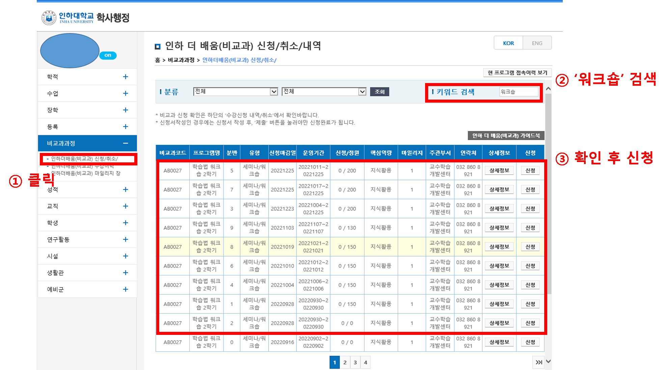Click 신청 for 분반 4 row
The width and height of the screenshot is (666, 370).
[530, 285]
